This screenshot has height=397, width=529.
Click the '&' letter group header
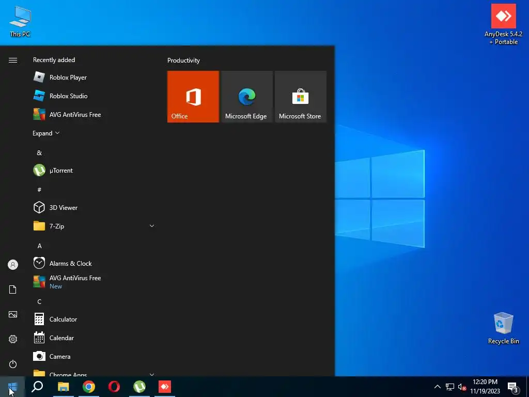[39, 153]
